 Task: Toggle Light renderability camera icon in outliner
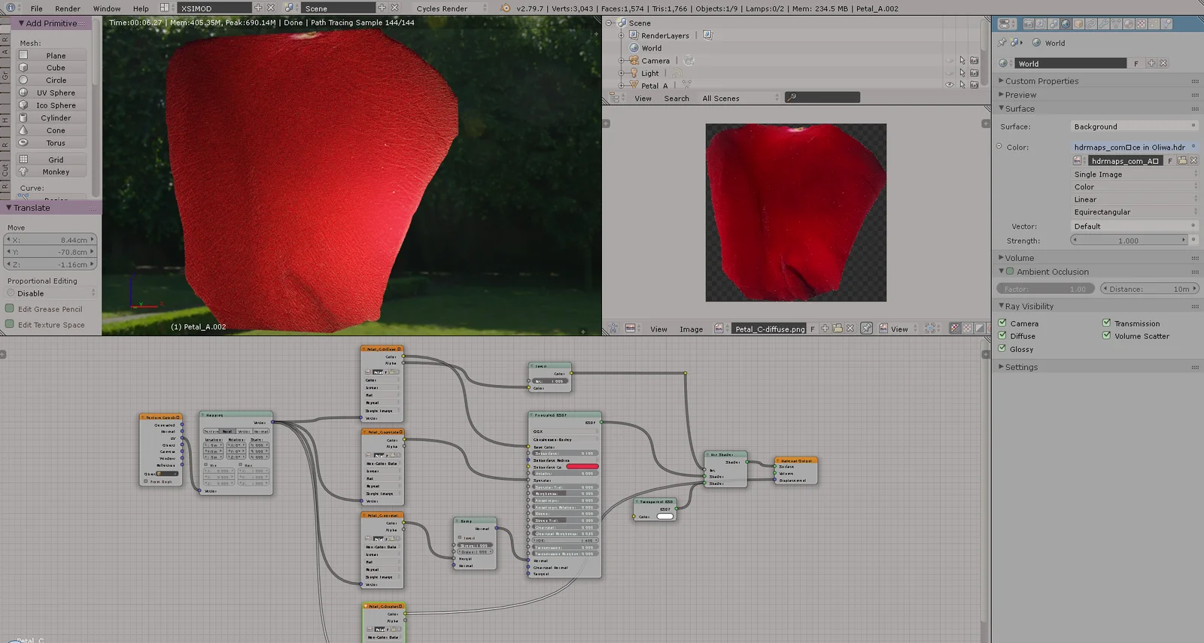(x=974, y=73)
